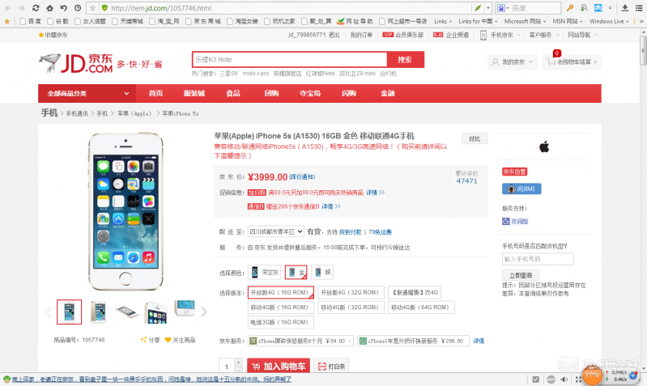Open browser history clock icon
The image size is (647, 386).
click(x=78, y=8)
